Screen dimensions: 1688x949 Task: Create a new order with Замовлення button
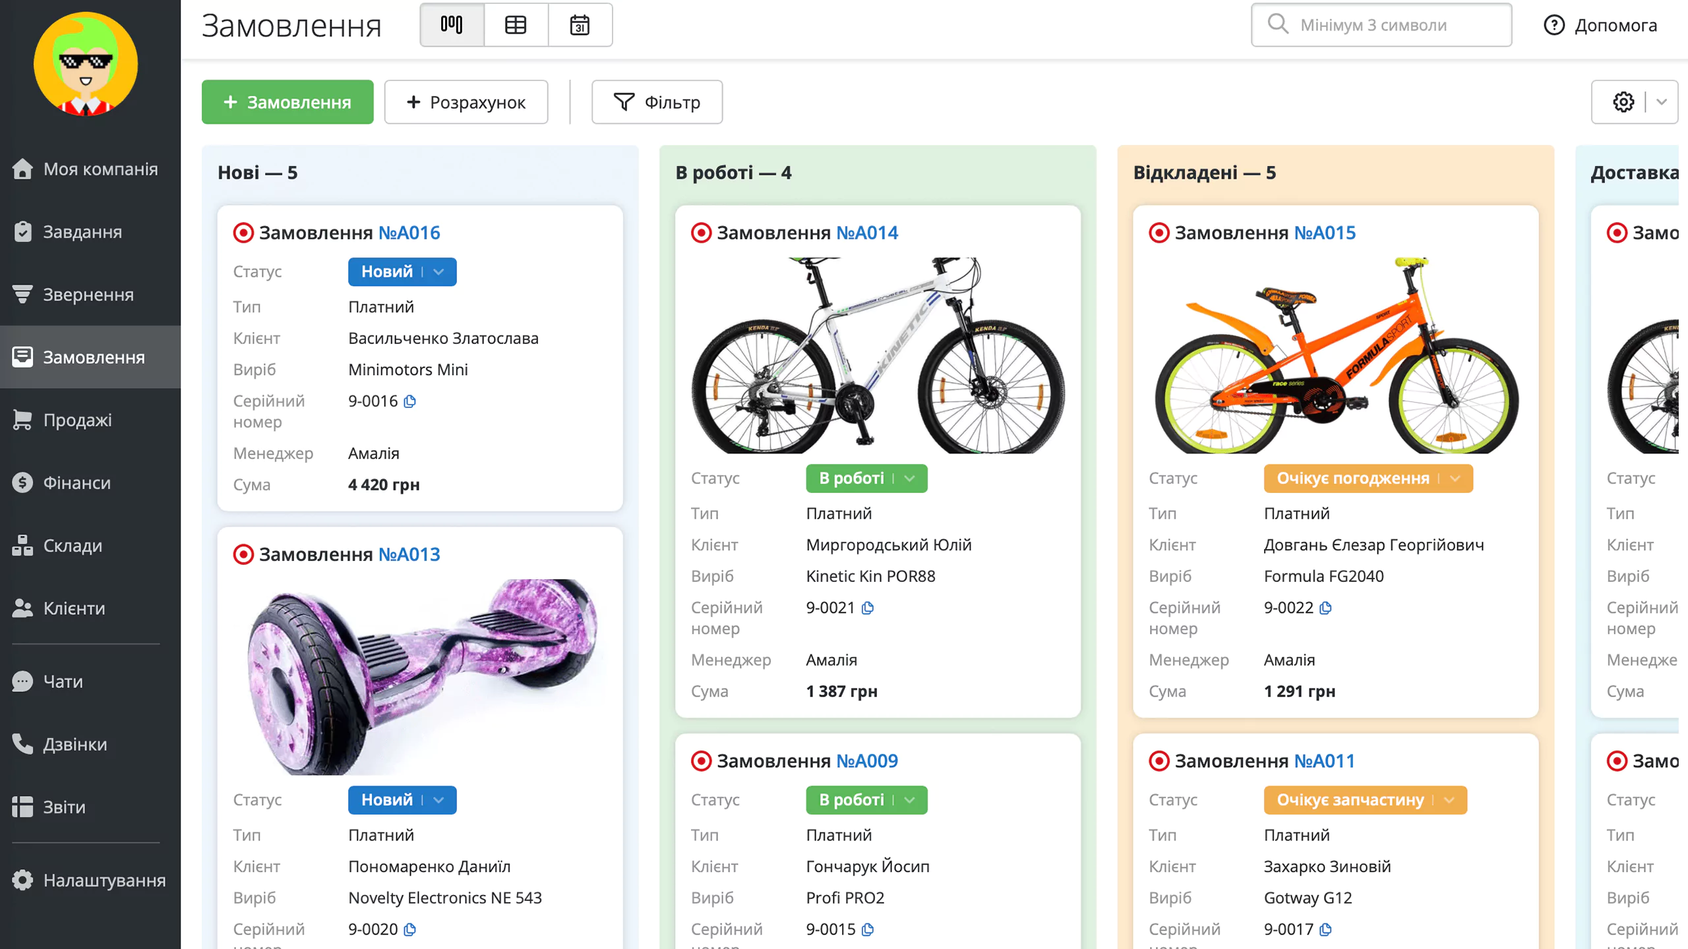tap(287, 102)
